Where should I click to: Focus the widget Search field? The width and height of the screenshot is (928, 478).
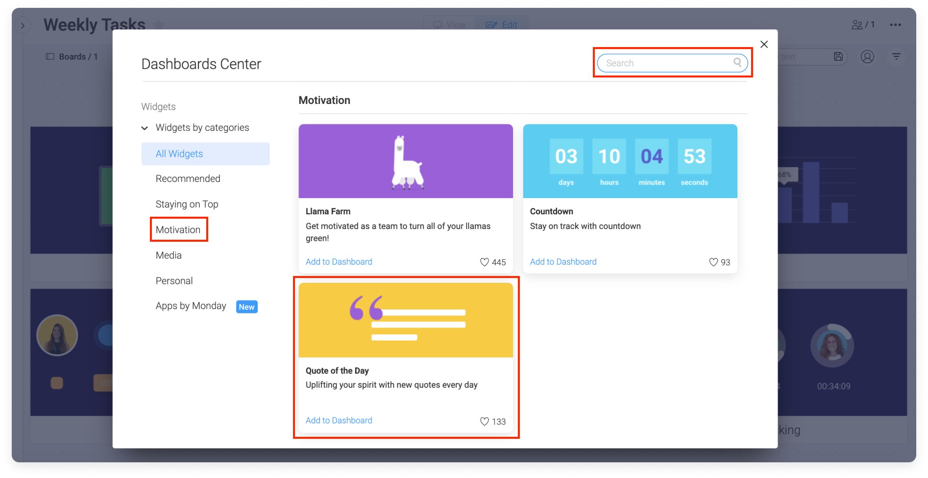point(672,63)
